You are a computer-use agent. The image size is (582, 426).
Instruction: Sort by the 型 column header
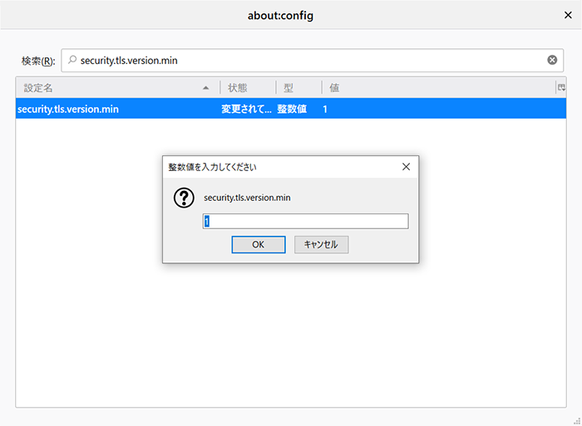[x=298, y=88]
